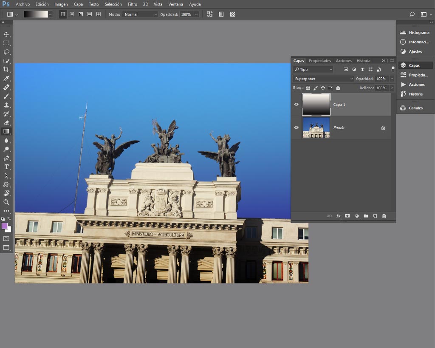Open the Histograma panel

tap(415, 32)
